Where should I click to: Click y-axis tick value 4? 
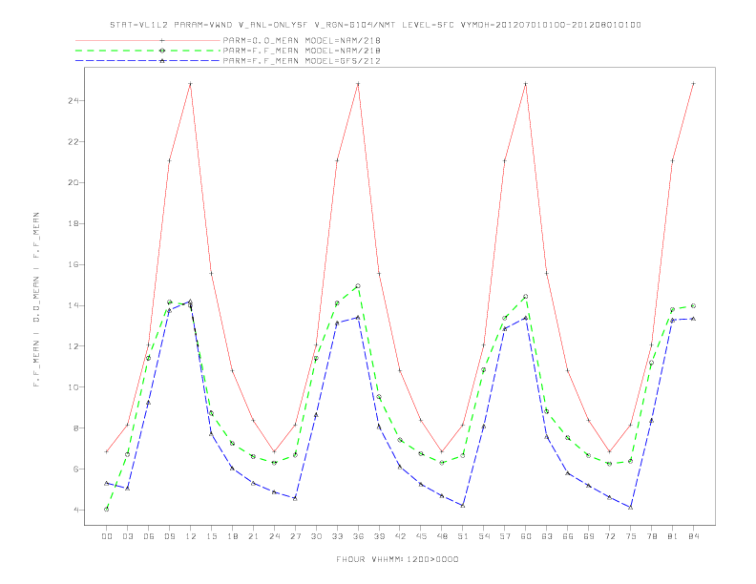tap(76, 510)
